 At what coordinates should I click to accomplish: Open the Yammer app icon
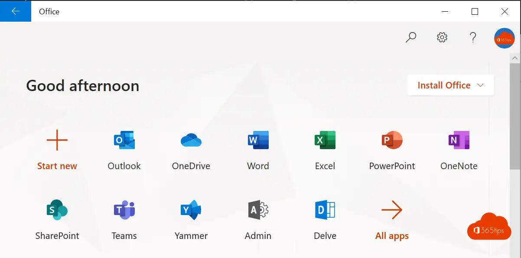pyautogui.click(x=191, y=210)
